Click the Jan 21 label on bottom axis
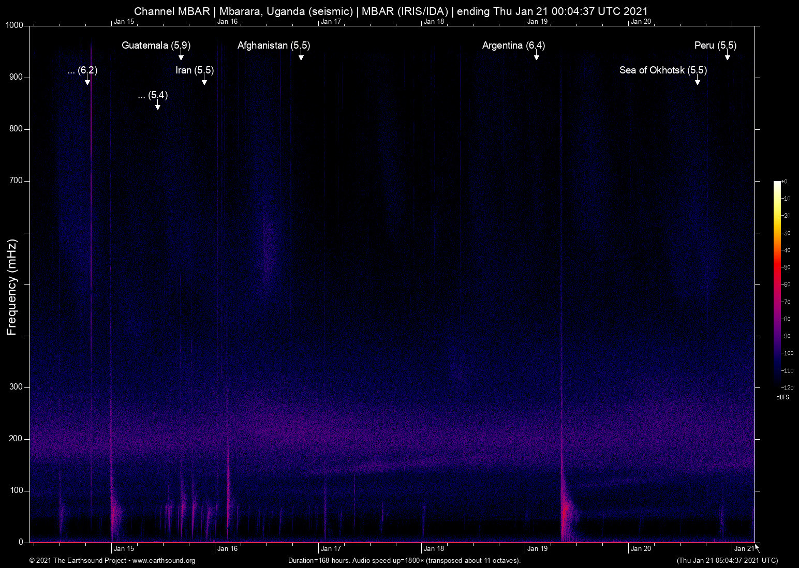Screen dimensions: 799x568 click(x=744, y=549)
